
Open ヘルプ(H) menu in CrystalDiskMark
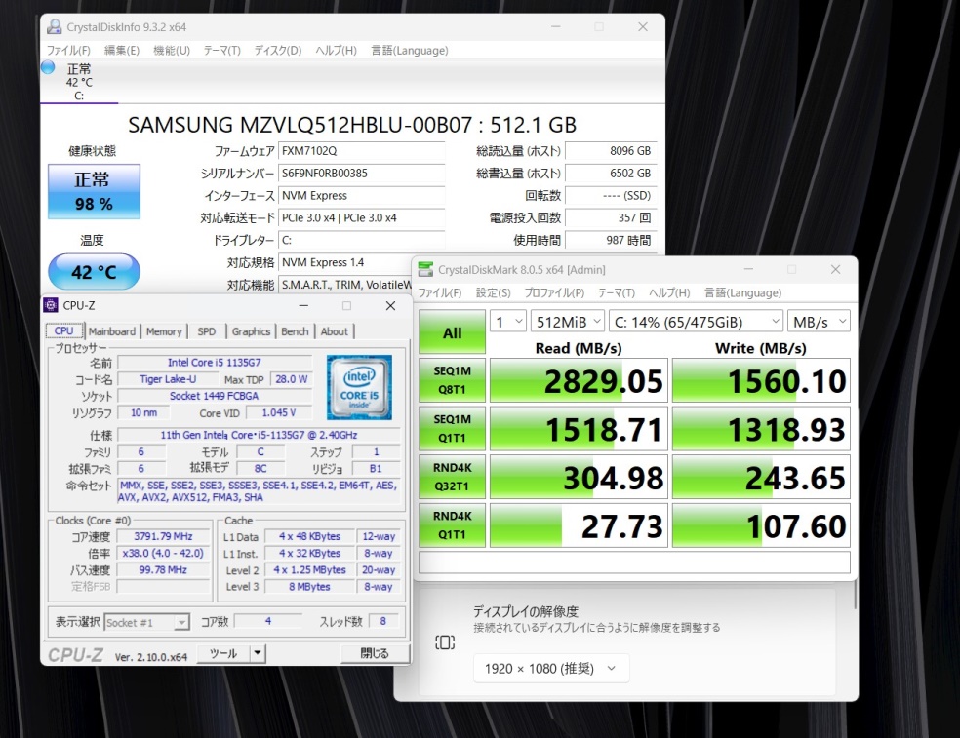click(x=669, y=293)
